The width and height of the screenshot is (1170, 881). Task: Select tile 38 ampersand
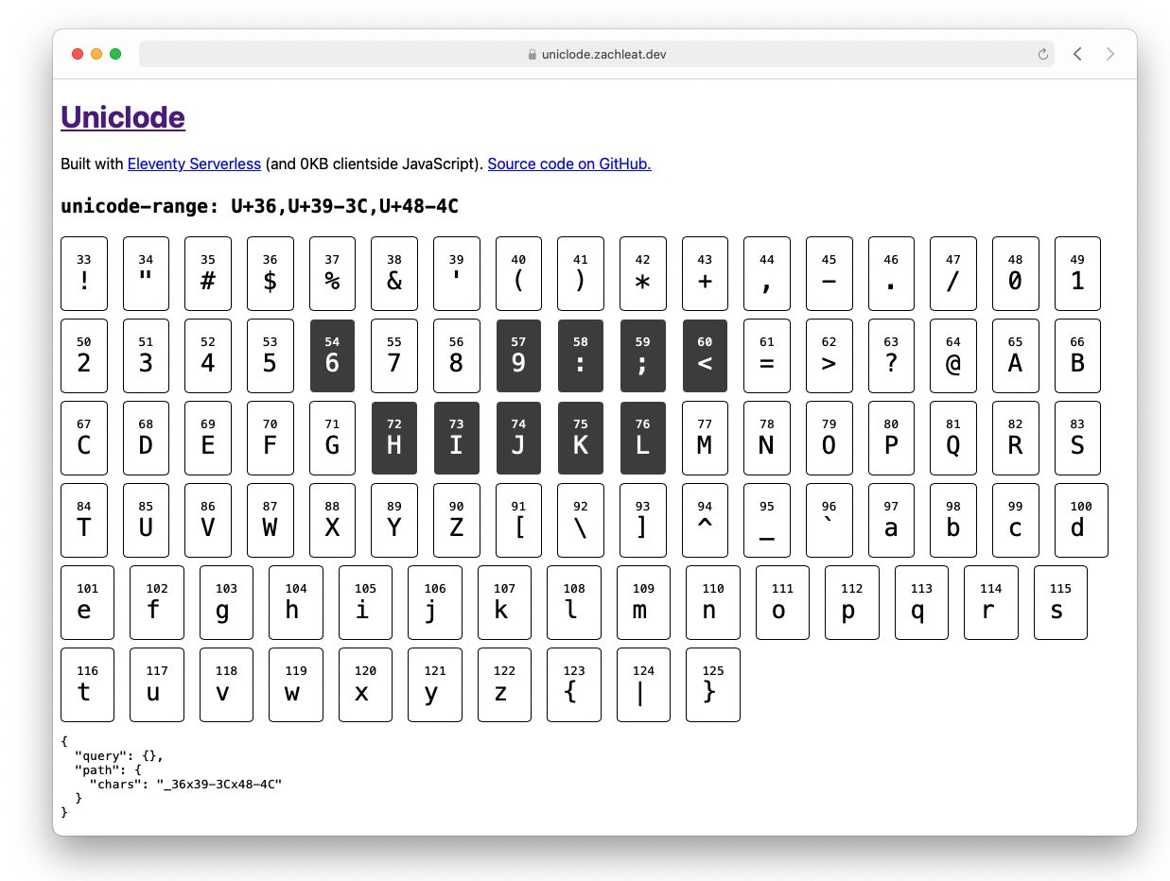point(394,273)
